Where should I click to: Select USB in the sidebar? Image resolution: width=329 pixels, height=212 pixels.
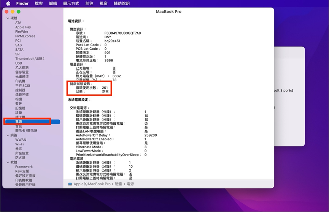(x=19, y=63)
